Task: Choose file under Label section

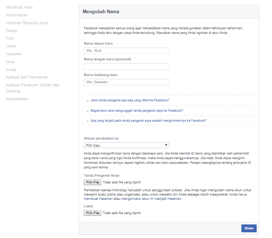Action: (92, 213)
